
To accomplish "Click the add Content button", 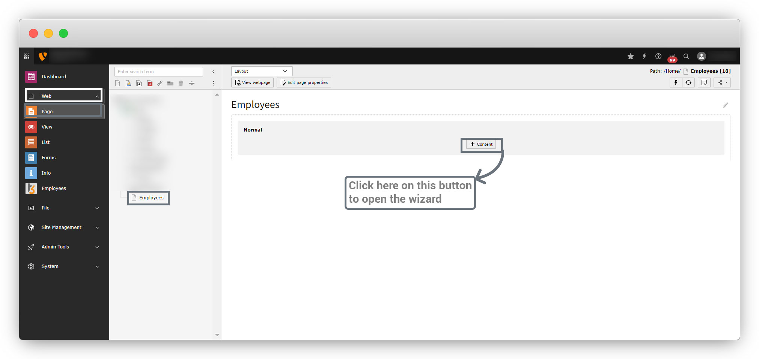I will 481,144.
